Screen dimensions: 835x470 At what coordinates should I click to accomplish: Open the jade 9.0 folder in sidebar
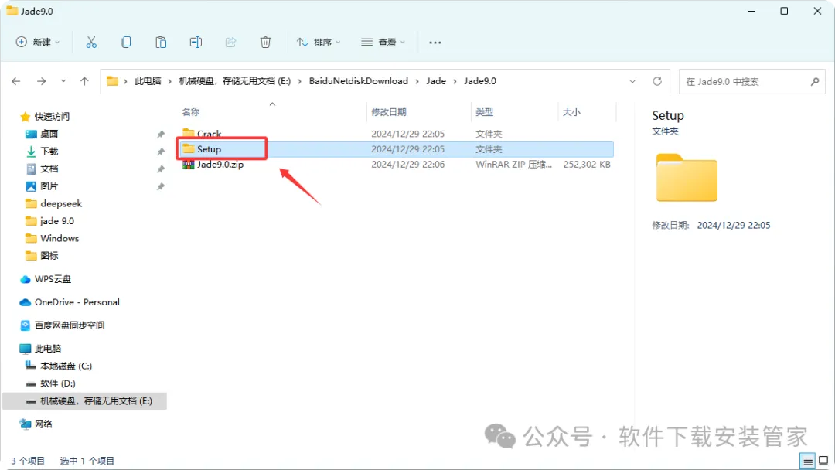click(x=56, y=221)
